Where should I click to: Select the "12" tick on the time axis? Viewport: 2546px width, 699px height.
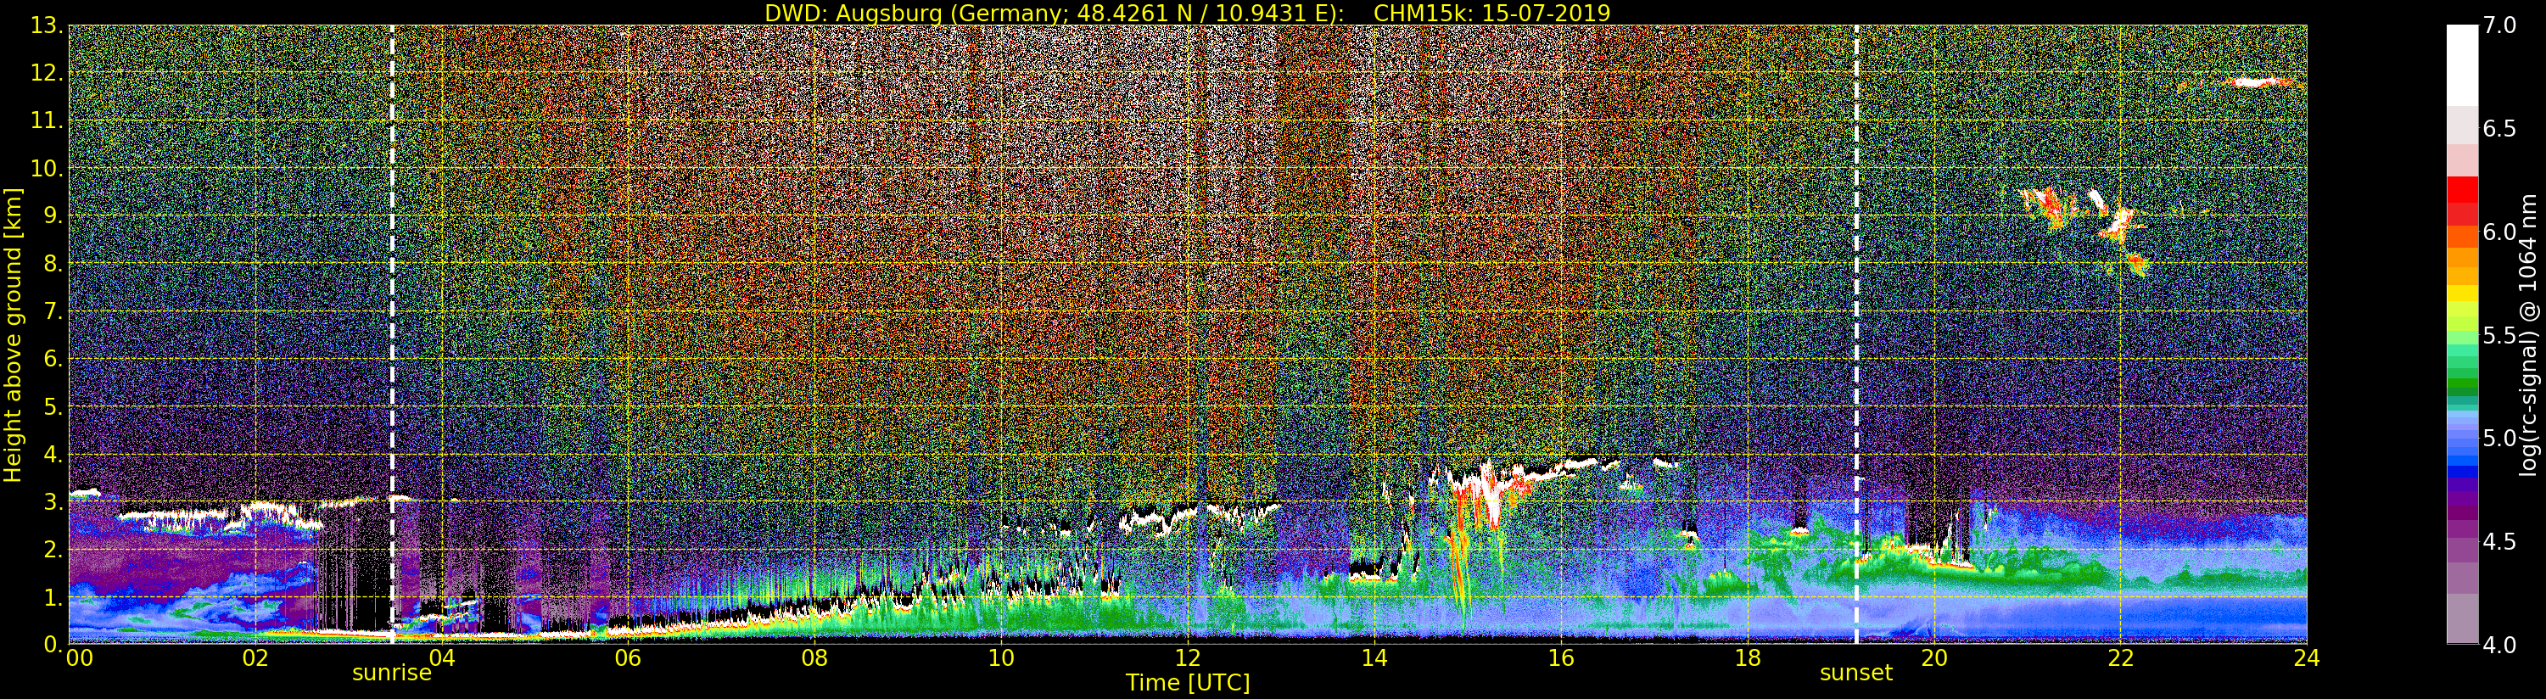tap(1188, 657)
